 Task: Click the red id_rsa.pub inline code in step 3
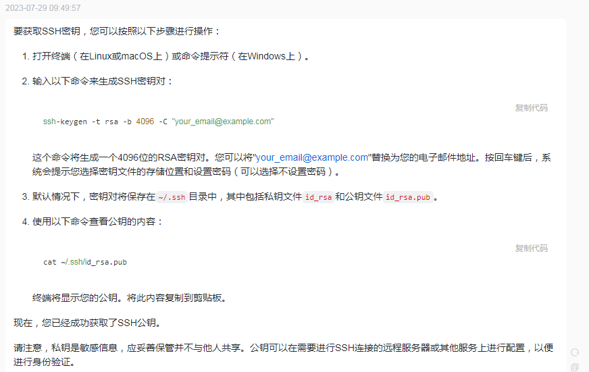click(x=408, y=197)
